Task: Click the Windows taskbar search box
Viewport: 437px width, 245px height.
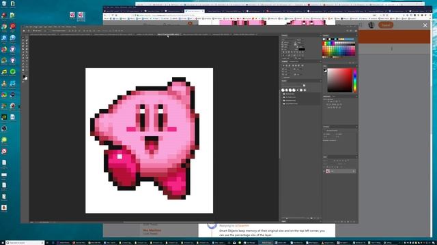Action: tap(25, 243)
